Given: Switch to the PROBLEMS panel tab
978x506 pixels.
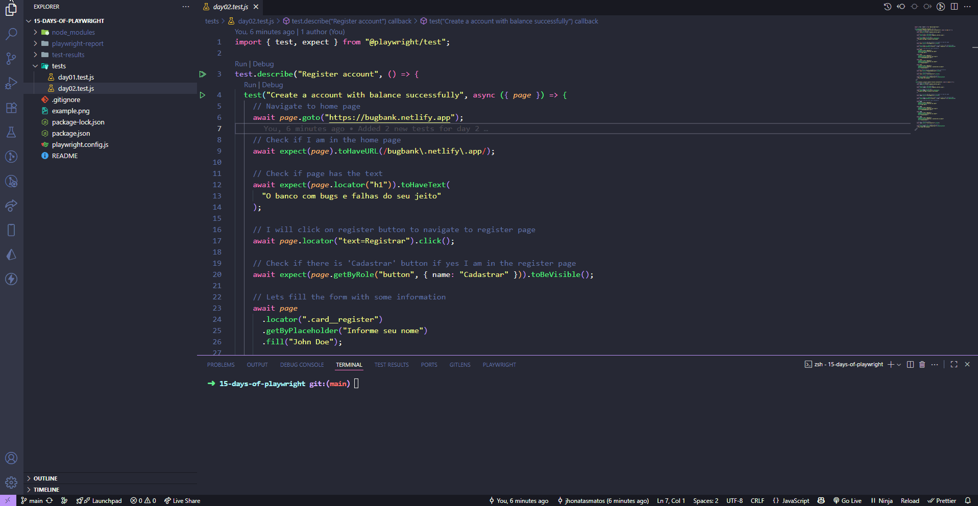Looking at the screenshot, I should click(221, 365).
